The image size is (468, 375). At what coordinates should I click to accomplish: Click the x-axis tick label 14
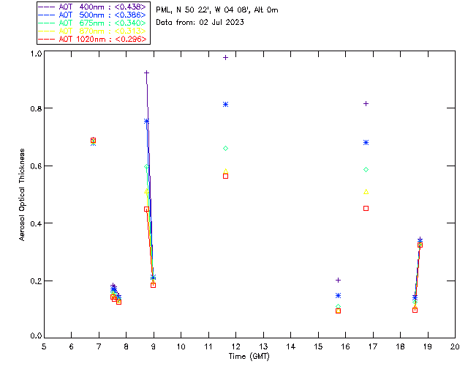[291, 346]
